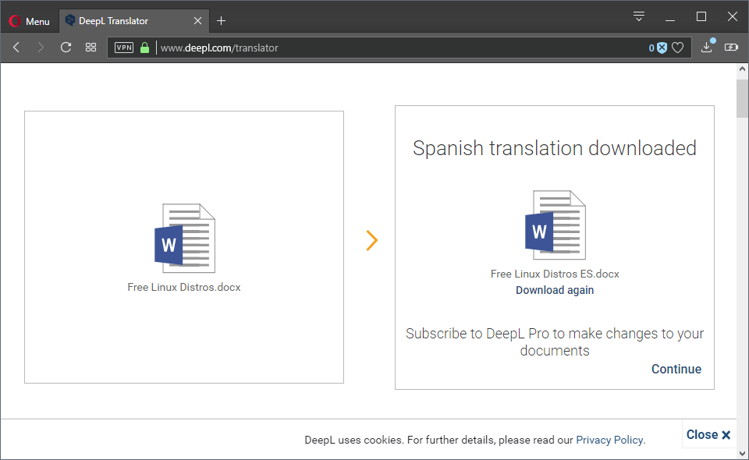Open a new tab with plus icon
The height and width of the screenshot is (460, 749).
coord(221,21)
